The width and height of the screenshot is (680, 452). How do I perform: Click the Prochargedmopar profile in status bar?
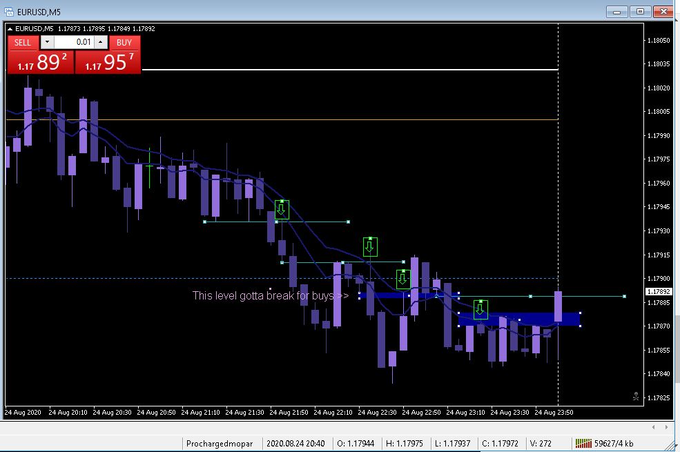[x=220, y=443]
